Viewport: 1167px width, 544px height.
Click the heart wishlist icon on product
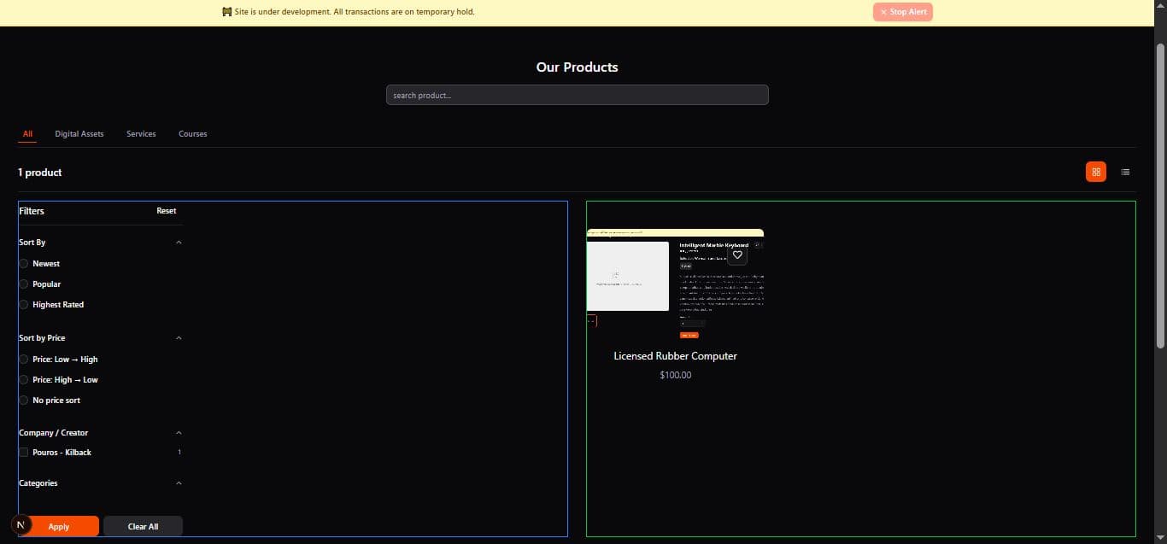[737, 254]
